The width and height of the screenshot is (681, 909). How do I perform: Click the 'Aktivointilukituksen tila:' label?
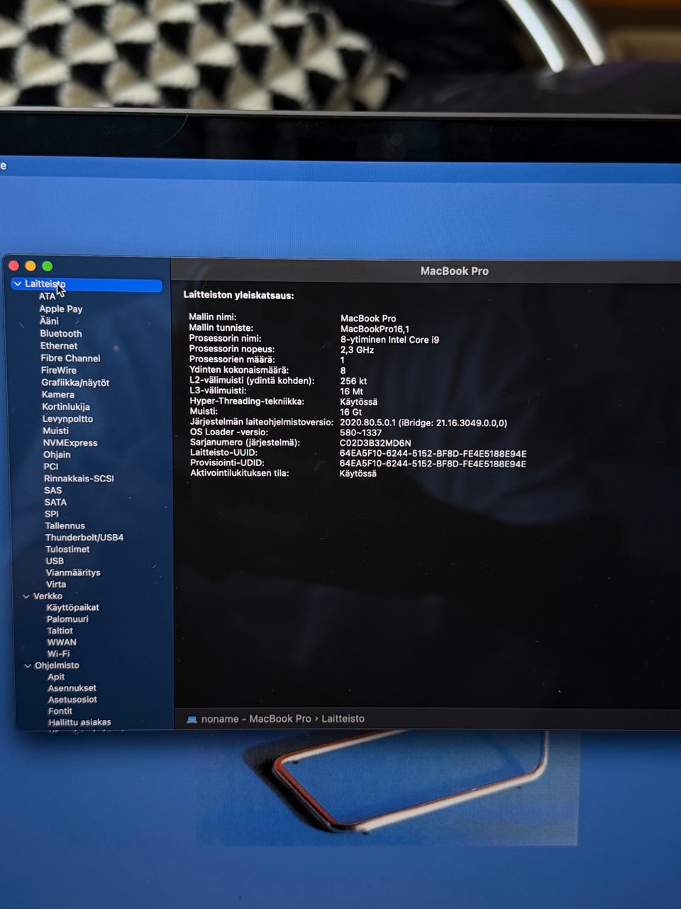coord(239,473)
